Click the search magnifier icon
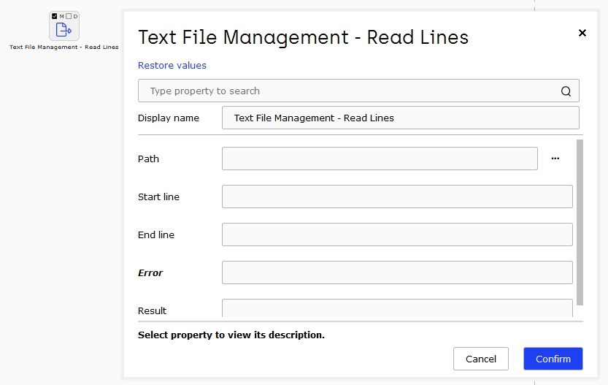 click(566, 91)
